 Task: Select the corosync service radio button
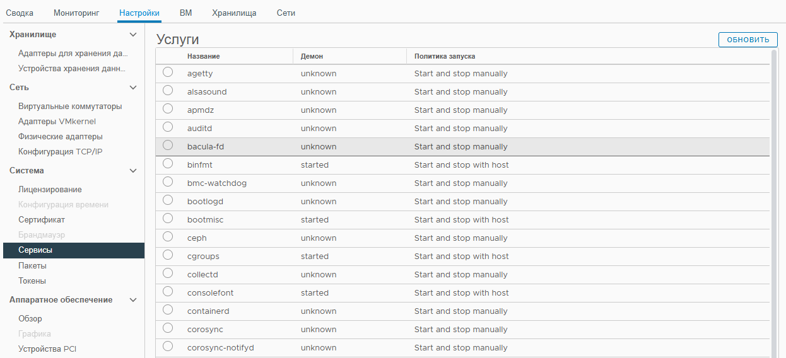168,328
